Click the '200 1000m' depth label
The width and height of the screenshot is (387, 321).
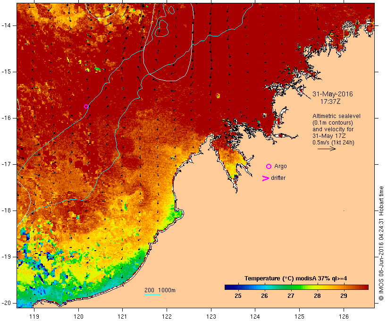[x=160, y=290]
